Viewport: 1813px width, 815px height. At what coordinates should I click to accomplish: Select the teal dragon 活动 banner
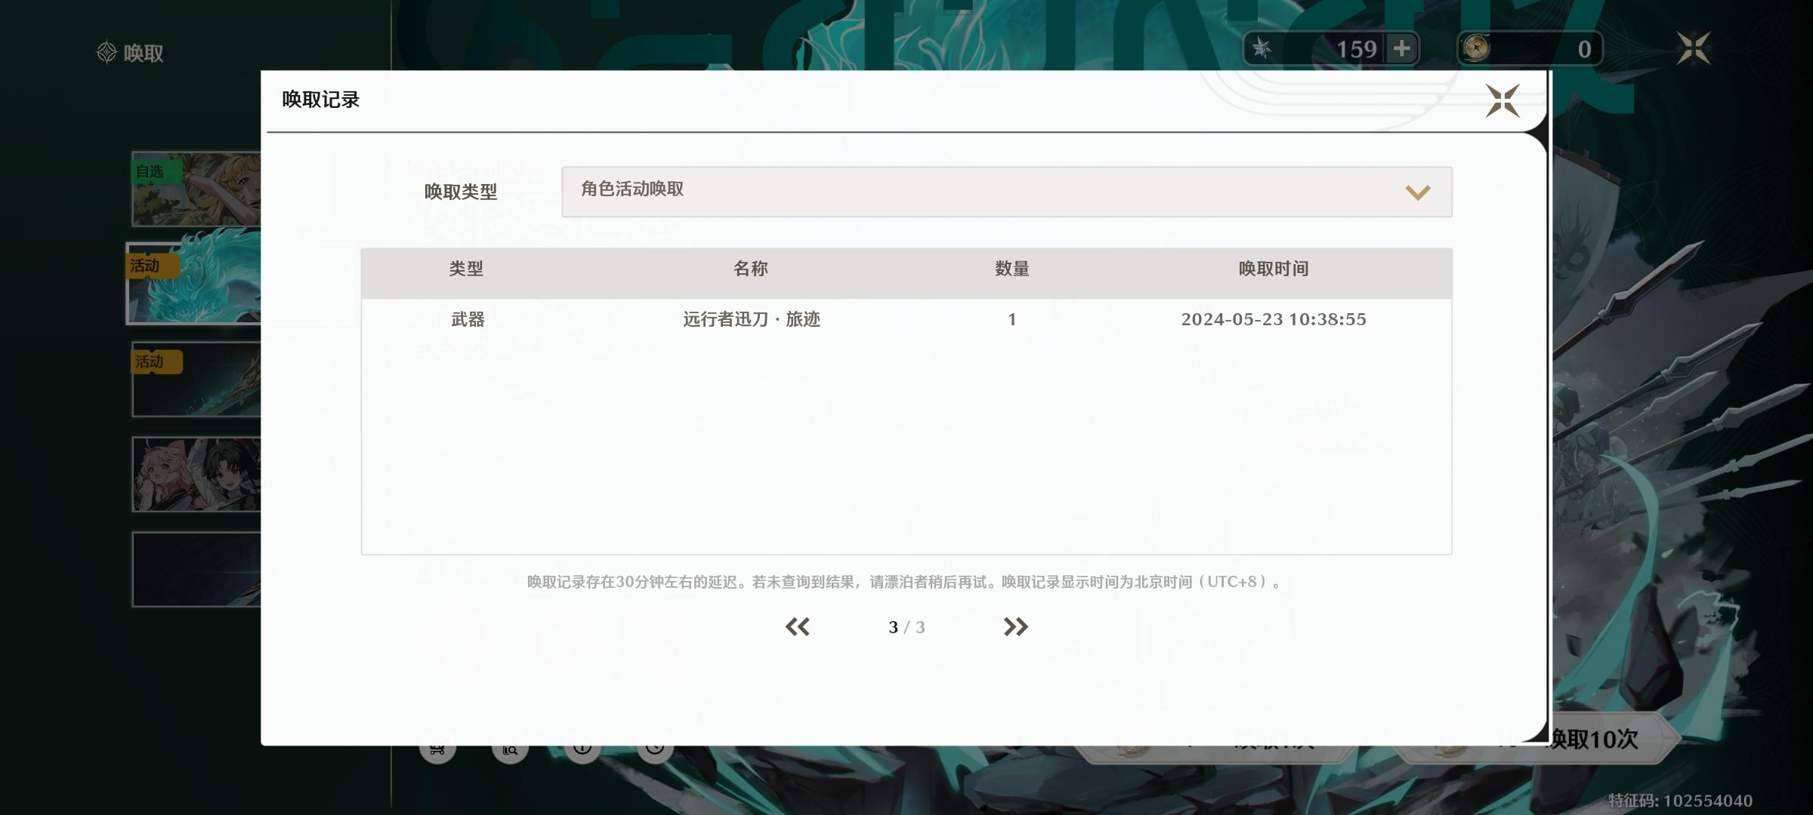pos(194,284)
